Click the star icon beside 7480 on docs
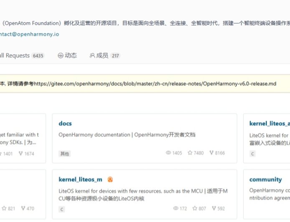The width and height of the screenshot is (290, 222). (x=190, y=153)
